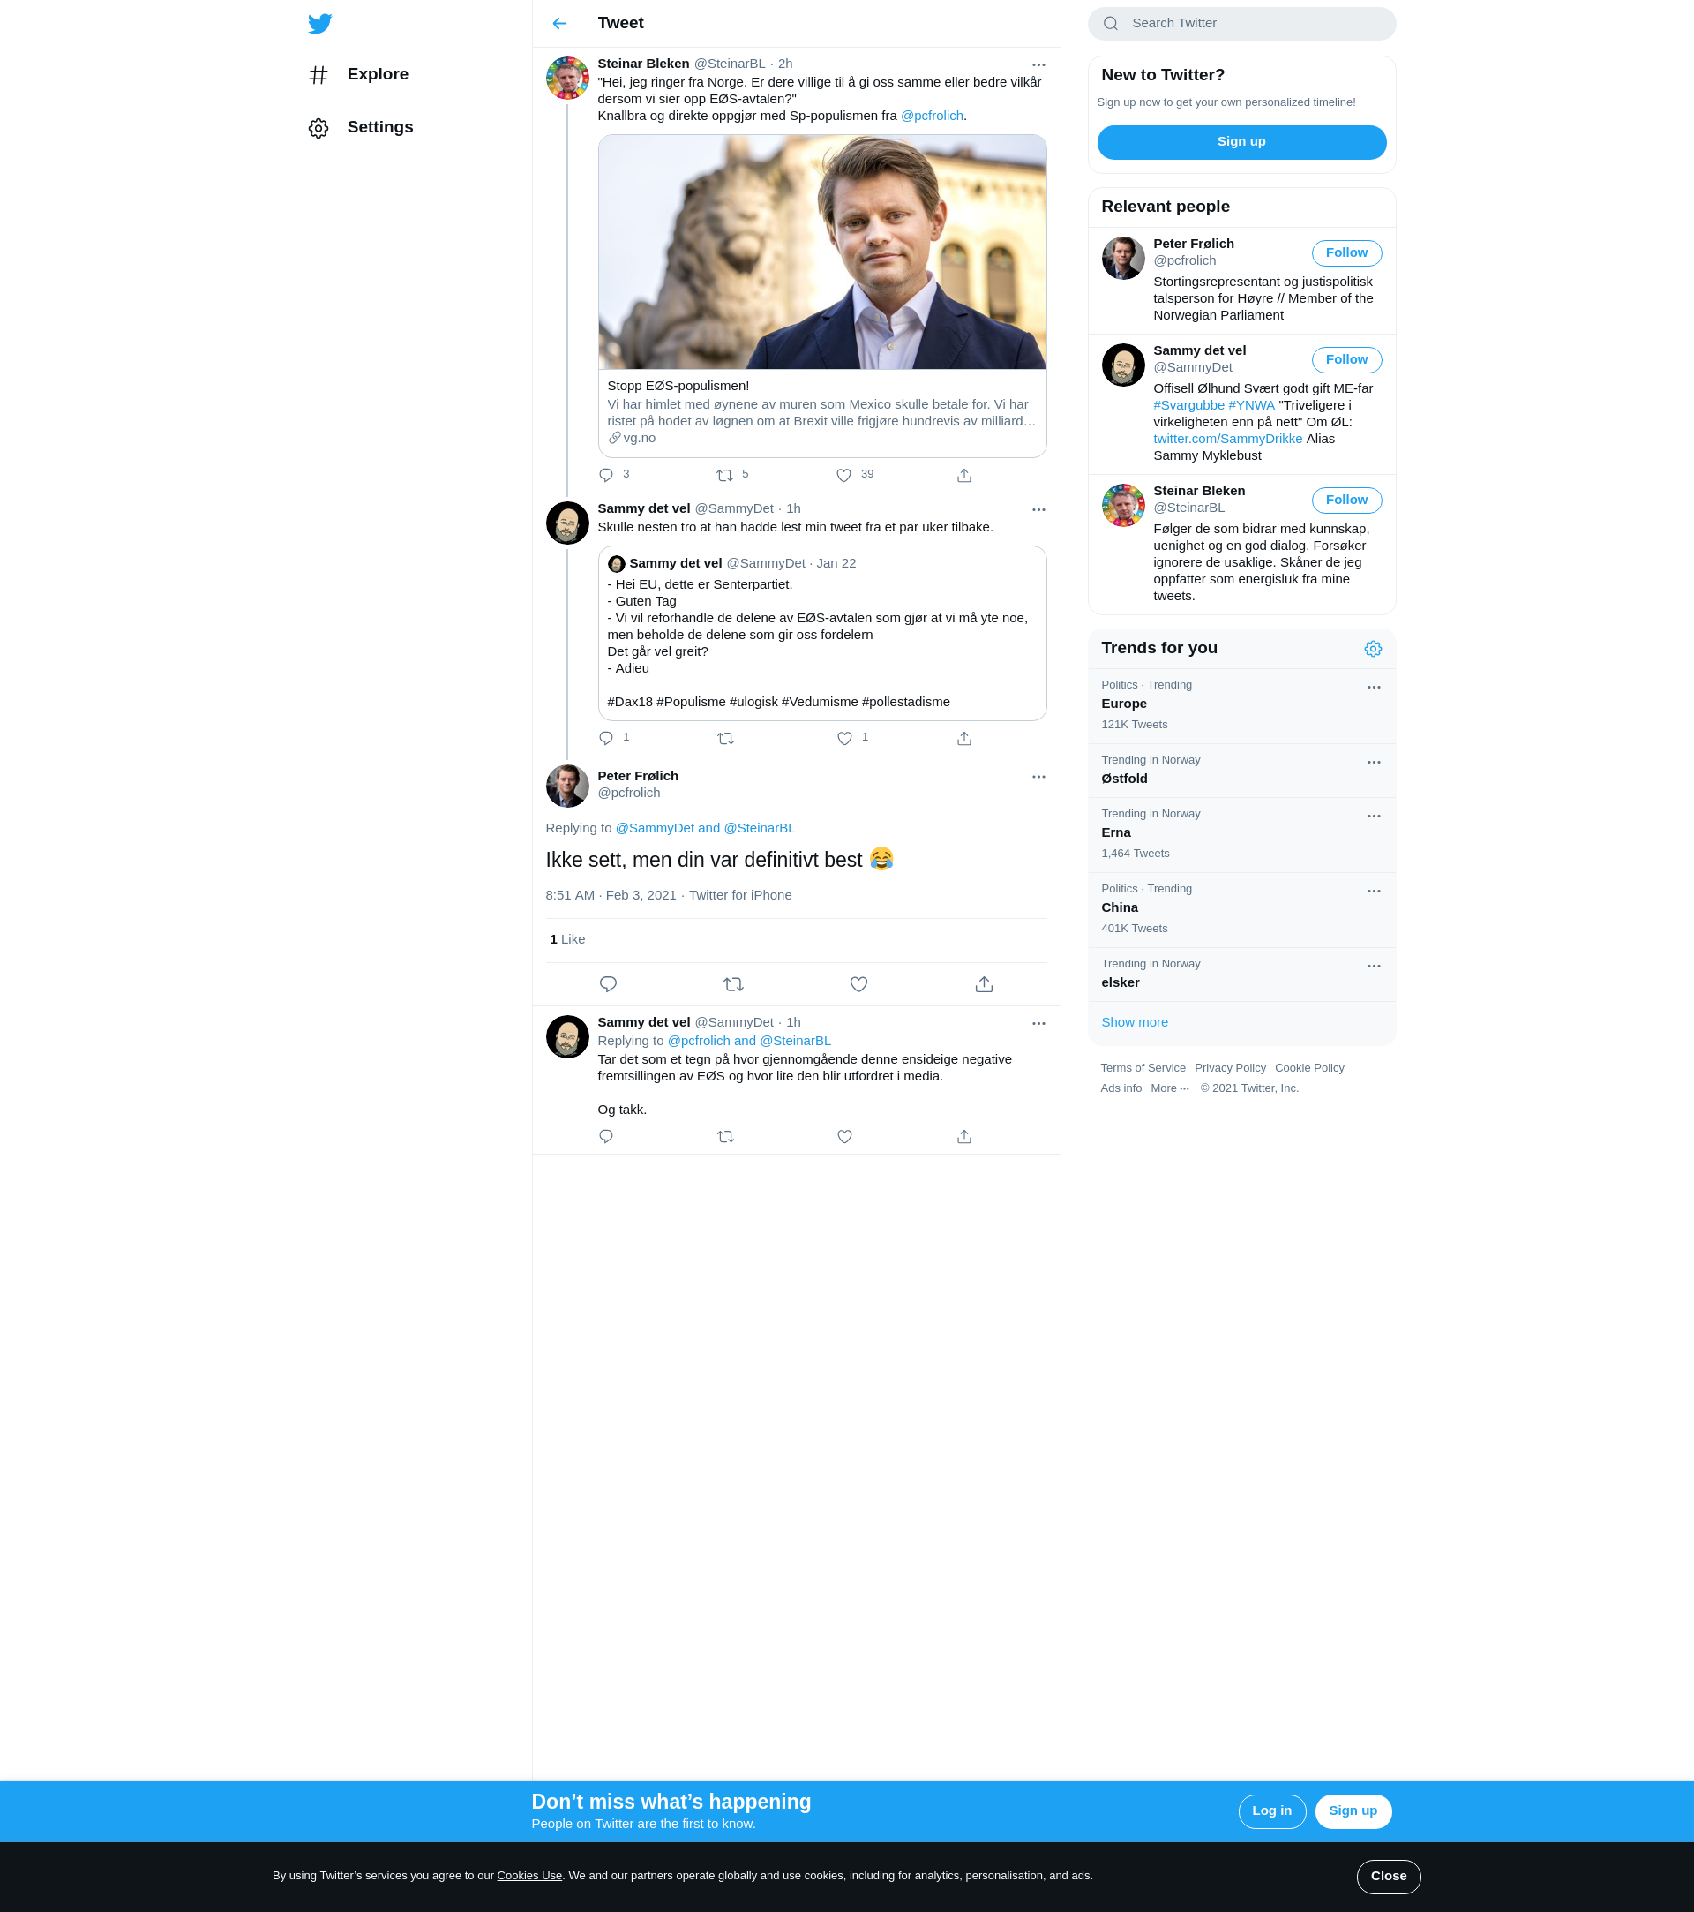Open Steinar Bleken's avatar in the thread

[567, 78]
